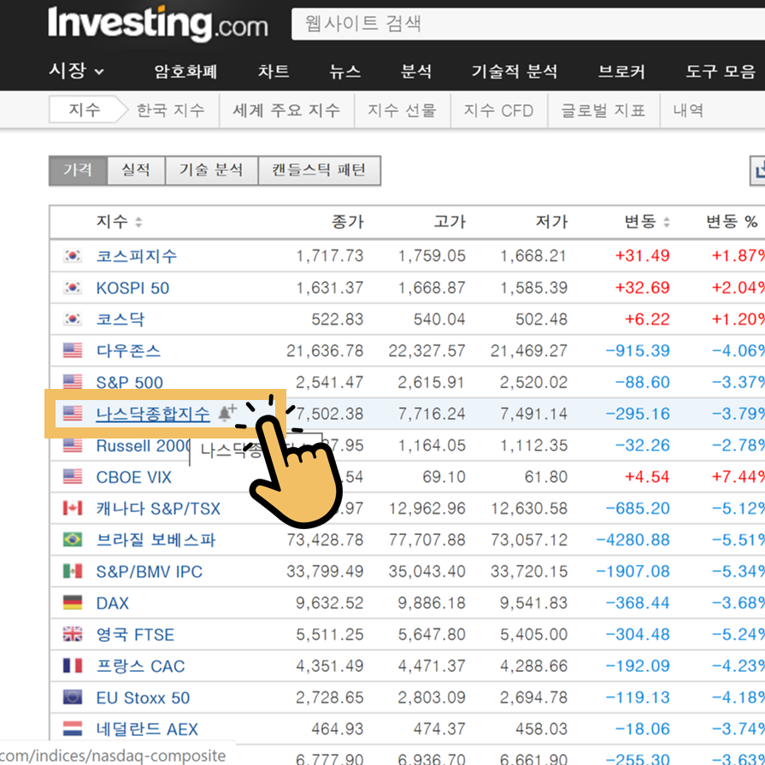Viewport: 765px width, 765px height.
Task: Open the 코스피지수 link
Action: tap(137, 256)
